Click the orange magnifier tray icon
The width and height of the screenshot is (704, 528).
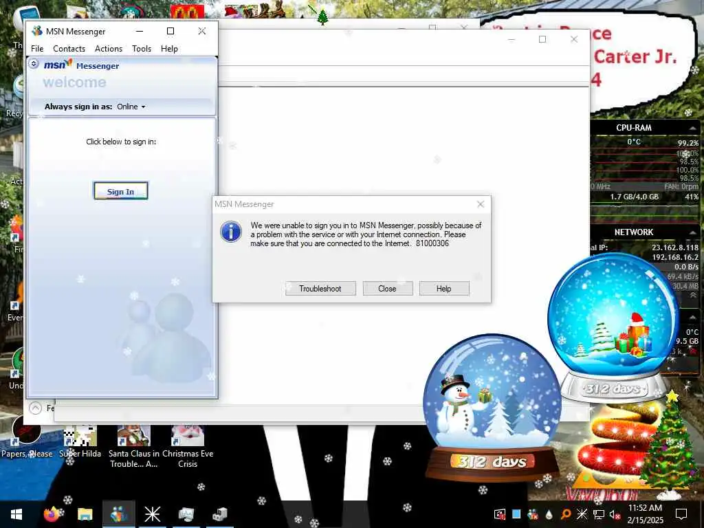(565, 514)
